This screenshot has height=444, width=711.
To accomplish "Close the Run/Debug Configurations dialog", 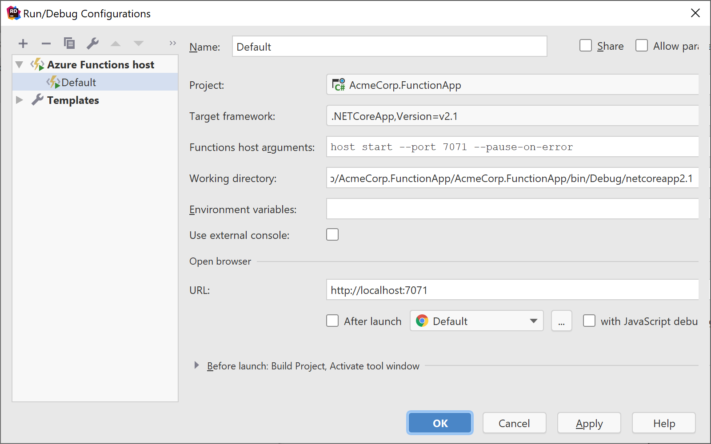I will [695, 13].
